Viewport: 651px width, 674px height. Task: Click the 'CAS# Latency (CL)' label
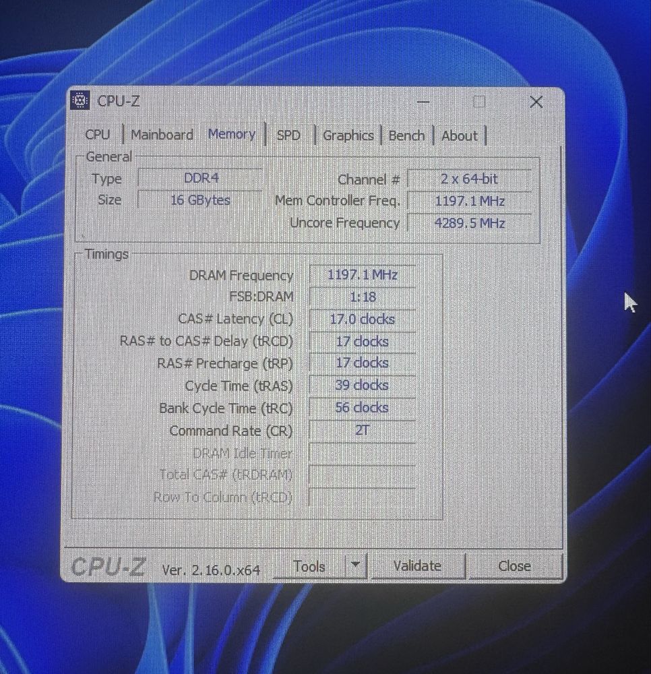click(x=235, y=319)
